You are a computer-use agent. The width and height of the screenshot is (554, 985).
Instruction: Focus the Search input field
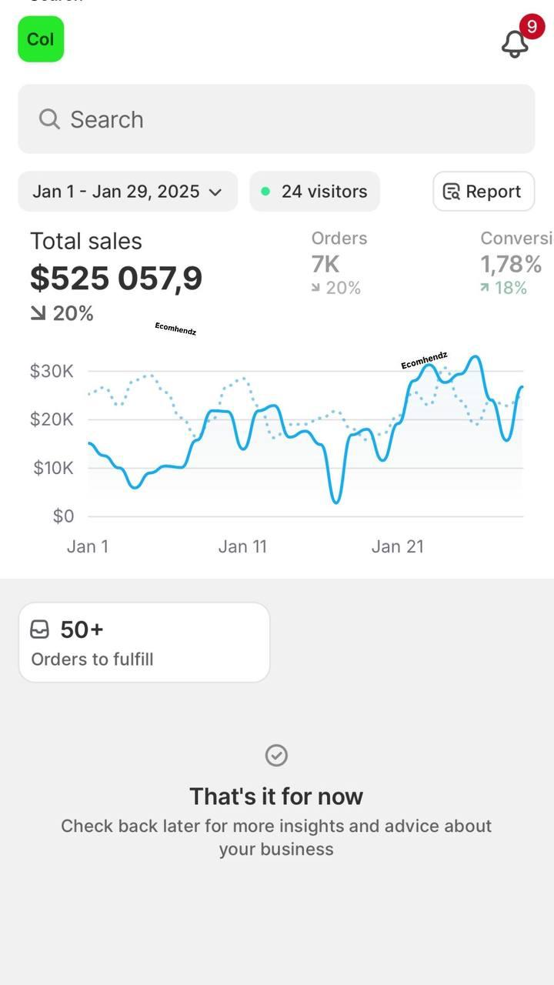point(276,119)
